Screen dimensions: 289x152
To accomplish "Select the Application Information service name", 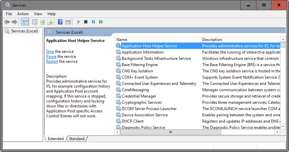I will coord(143,52).
